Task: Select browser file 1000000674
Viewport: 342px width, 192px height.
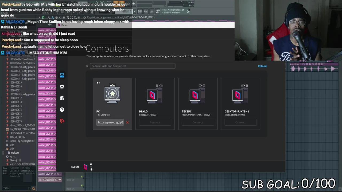Action: (x=15, y=106)
